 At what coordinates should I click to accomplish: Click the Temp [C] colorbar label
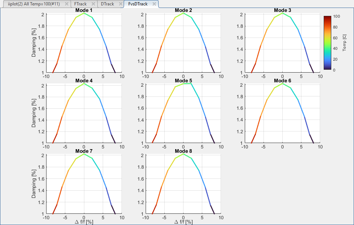345,43
